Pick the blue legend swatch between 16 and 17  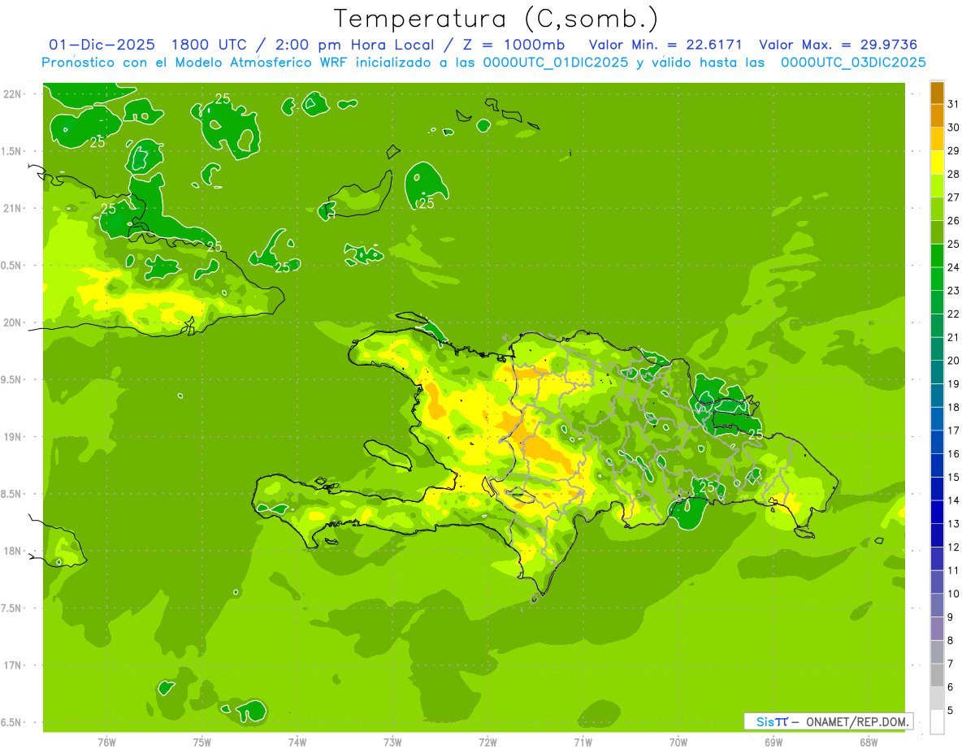[x=937, y=443]
